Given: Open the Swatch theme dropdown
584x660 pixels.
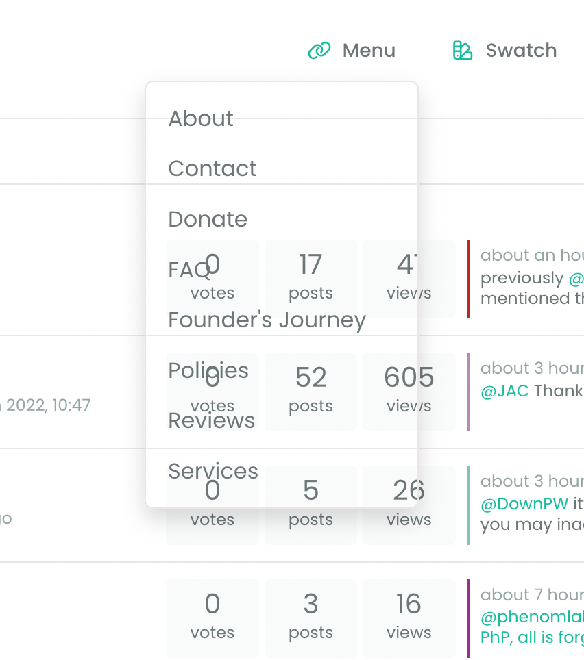Looking at the screenshot, I should (521, 51).
